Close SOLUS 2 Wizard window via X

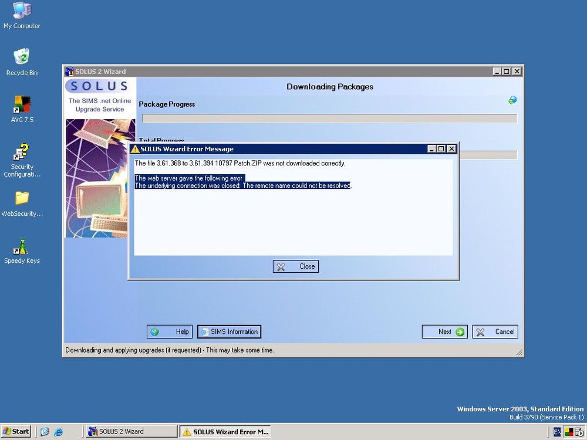[517, 71]
